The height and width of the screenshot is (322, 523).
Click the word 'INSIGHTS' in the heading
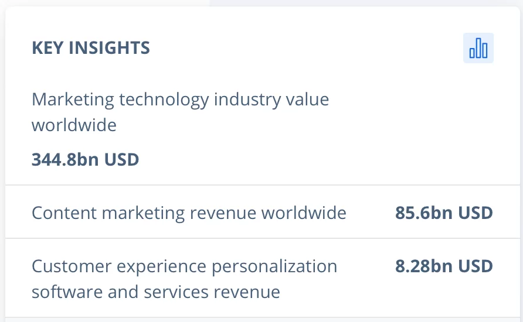tap(109, 47)
